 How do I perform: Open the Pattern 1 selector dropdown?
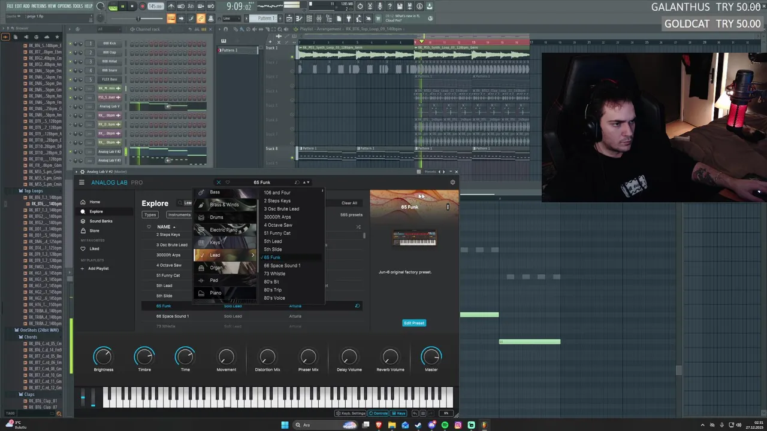click(265, 19)
